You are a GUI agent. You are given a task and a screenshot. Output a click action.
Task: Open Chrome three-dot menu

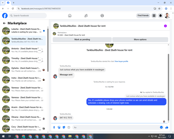(x=171, y=9)
